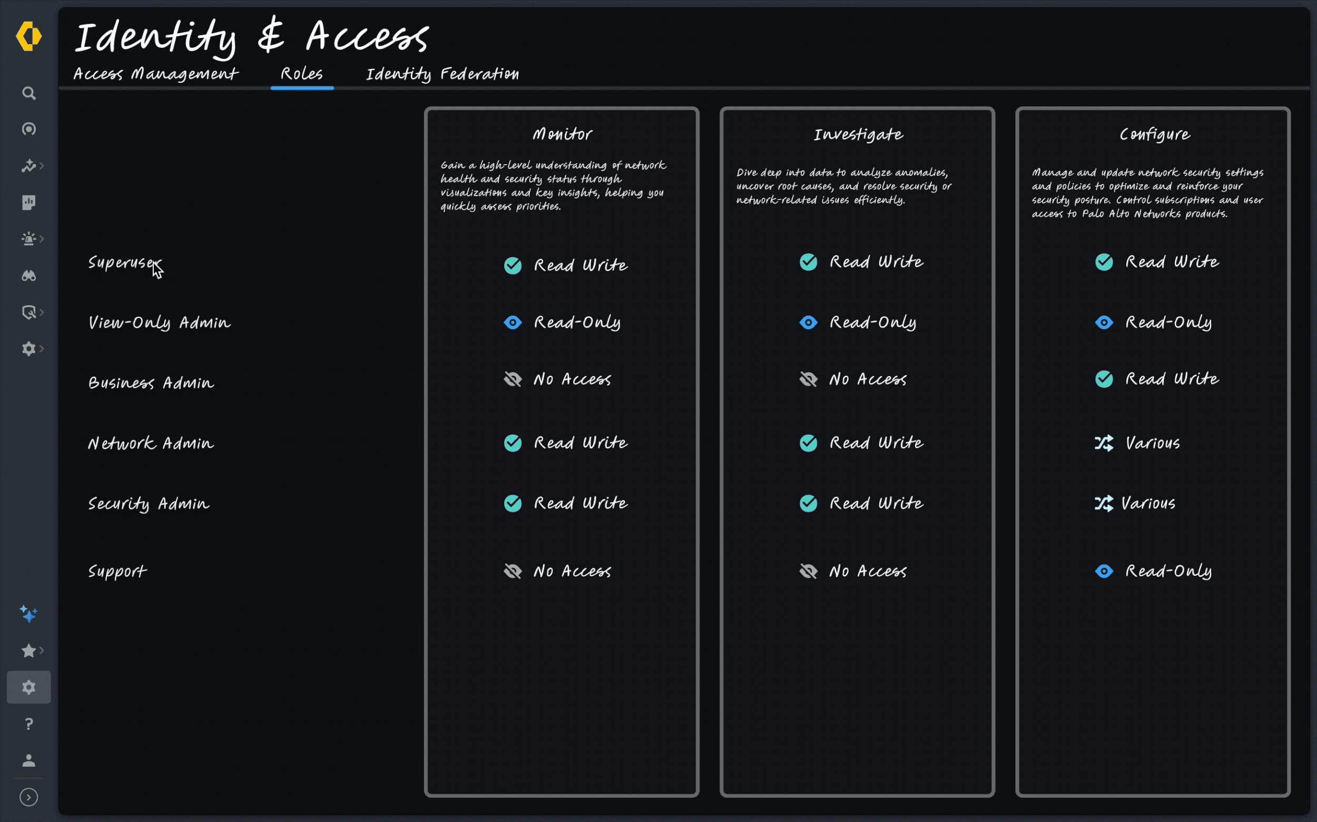Click the circular target icon in sidebar

click(x=29, y=129)
